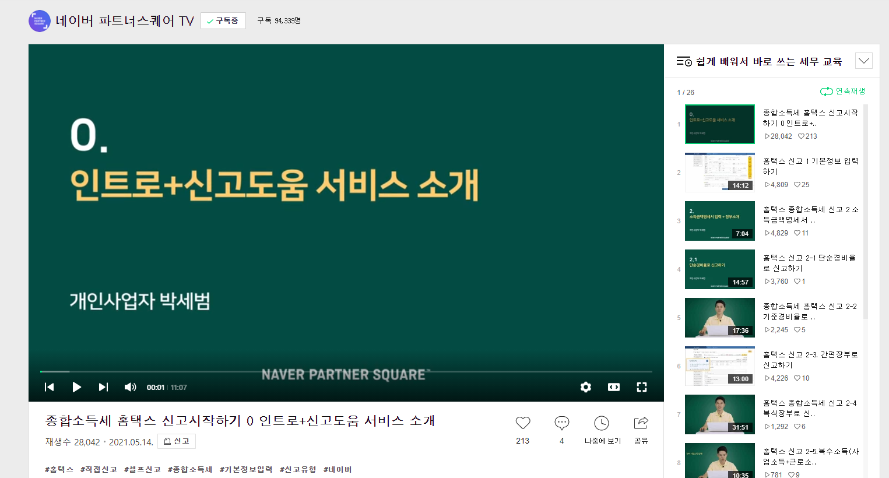Click the main video title below the player

click(x=240, y=421)
